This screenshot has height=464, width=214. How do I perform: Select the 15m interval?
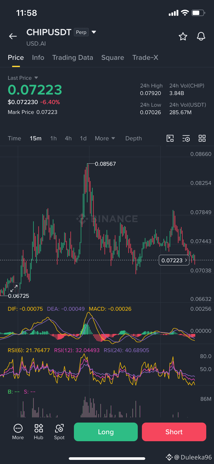[36, 139]
